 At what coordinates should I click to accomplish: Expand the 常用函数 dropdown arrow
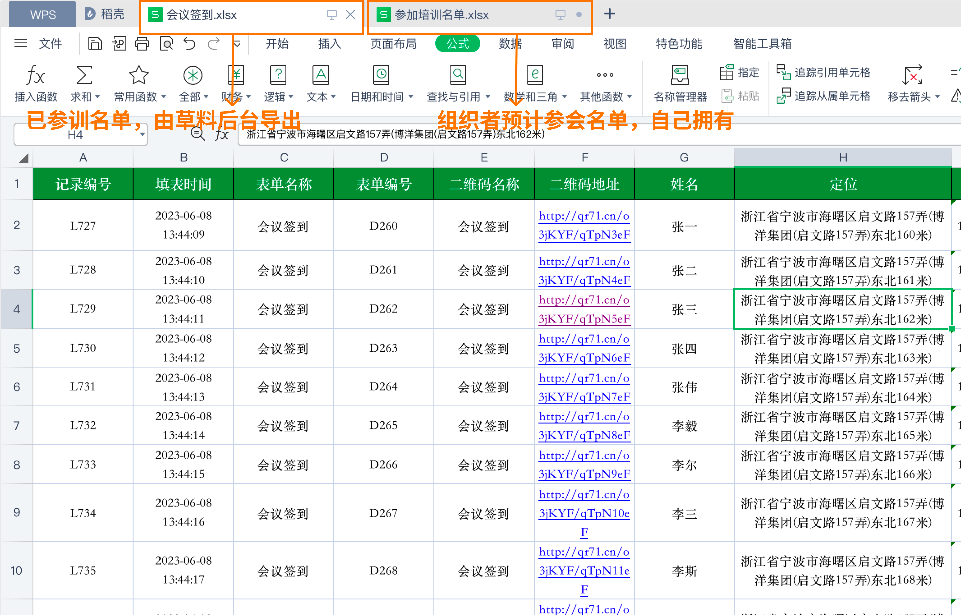pyautogui.click(x=163, y=97)
